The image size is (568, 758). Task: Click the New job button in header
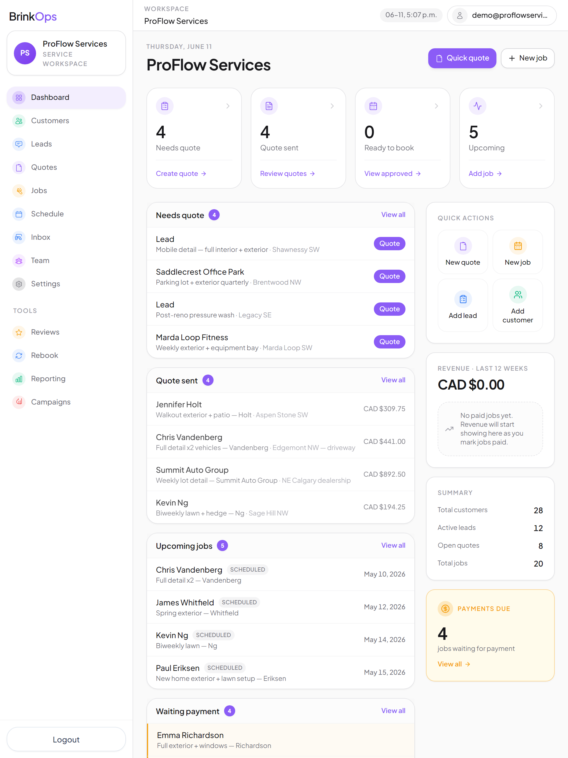click(x=528, y=58)
